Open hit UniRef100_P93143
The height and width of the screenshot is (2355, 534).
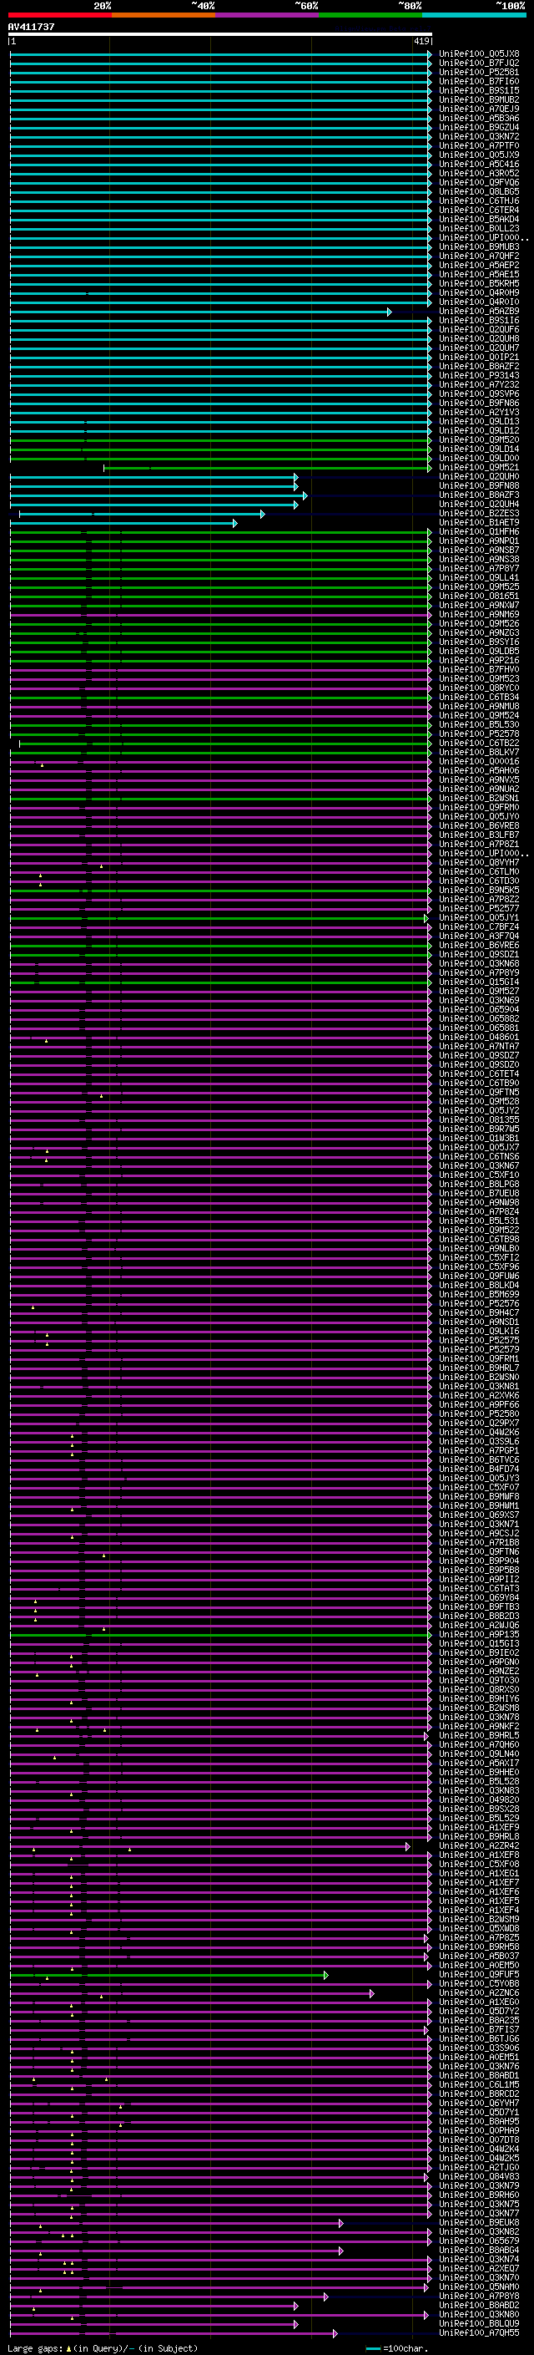pyautogui.click(x=479, y=376)
